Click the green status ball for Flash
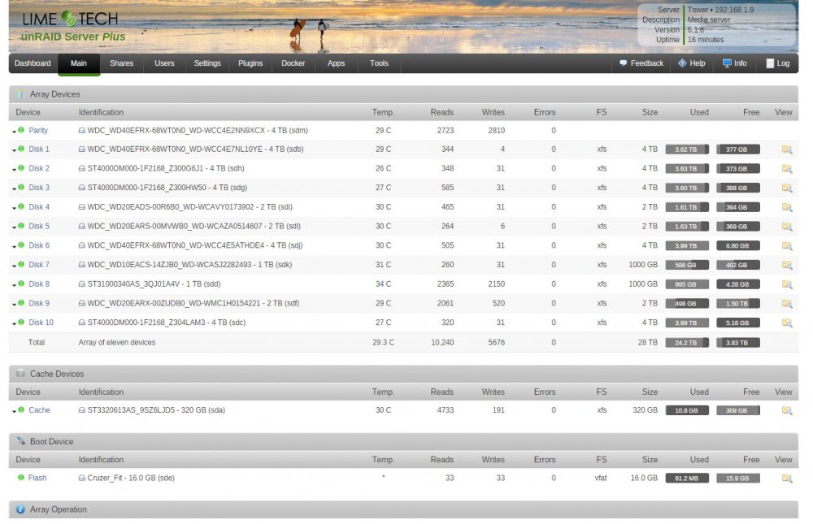813x524 pixels. [21, 478]
